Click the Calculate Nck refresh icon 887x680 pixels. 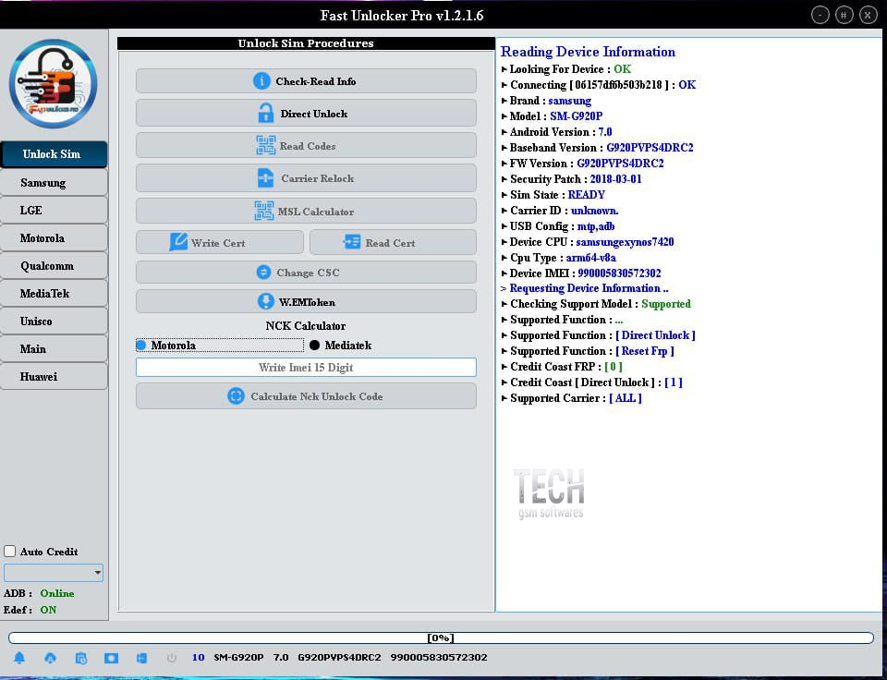[236, 396]
